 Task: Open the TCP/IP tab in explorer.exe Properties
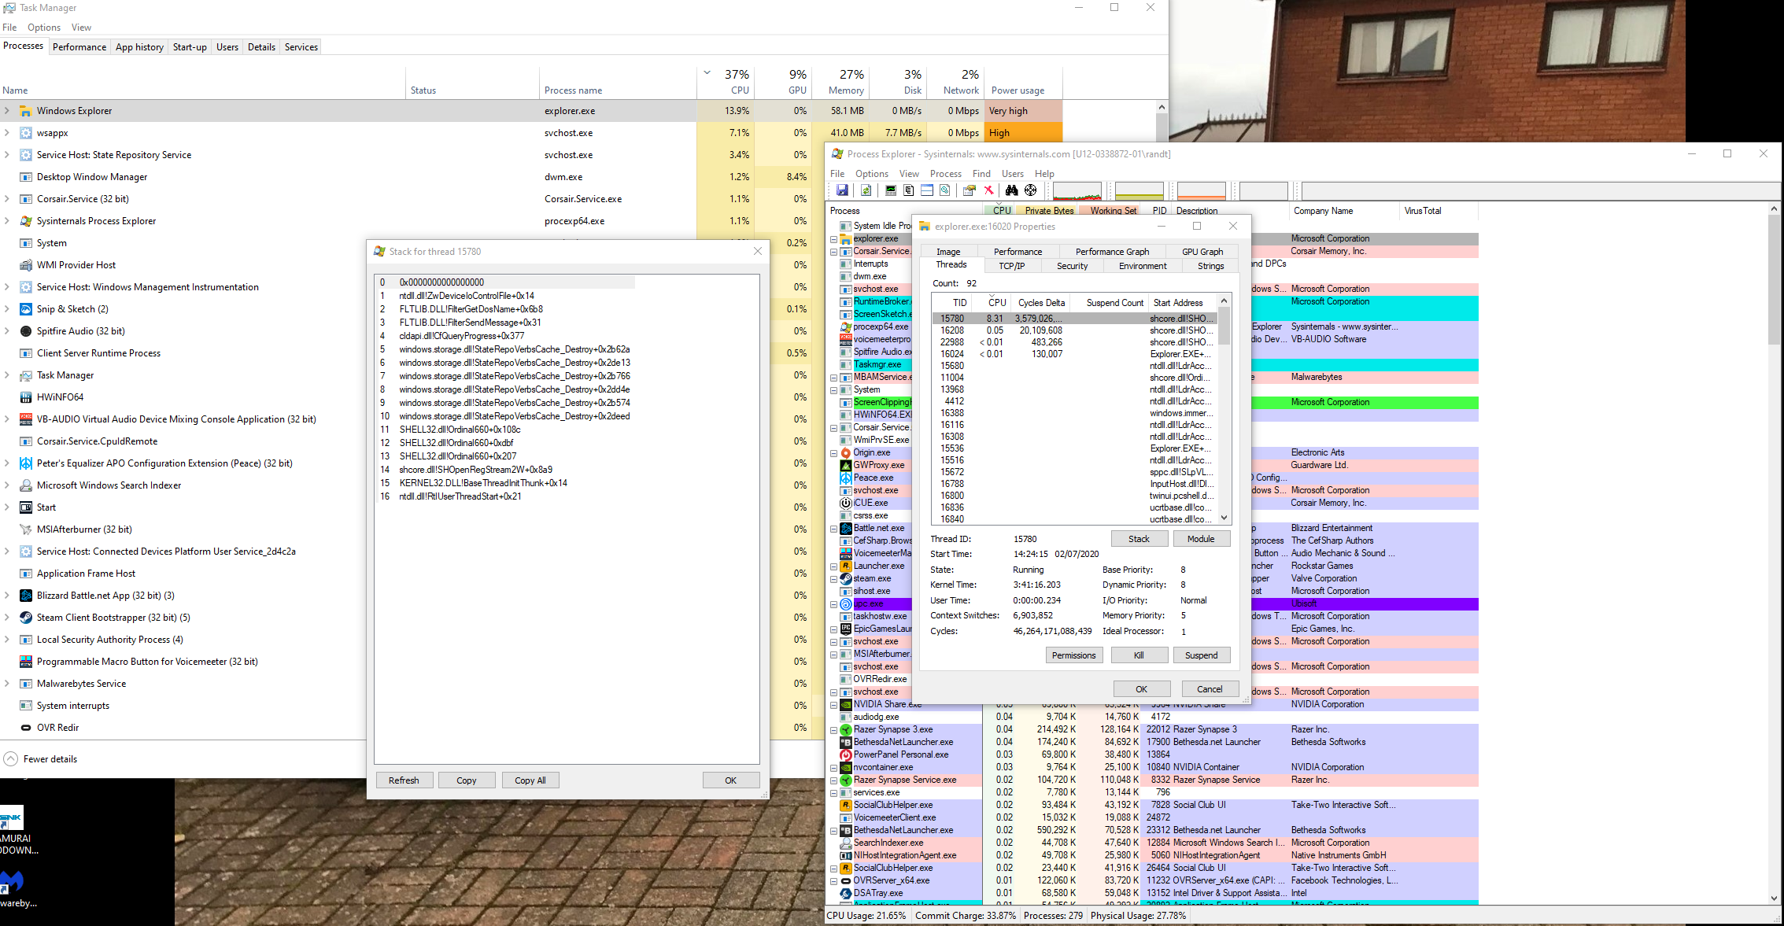pyautogui.click(x=1011, y=266)
